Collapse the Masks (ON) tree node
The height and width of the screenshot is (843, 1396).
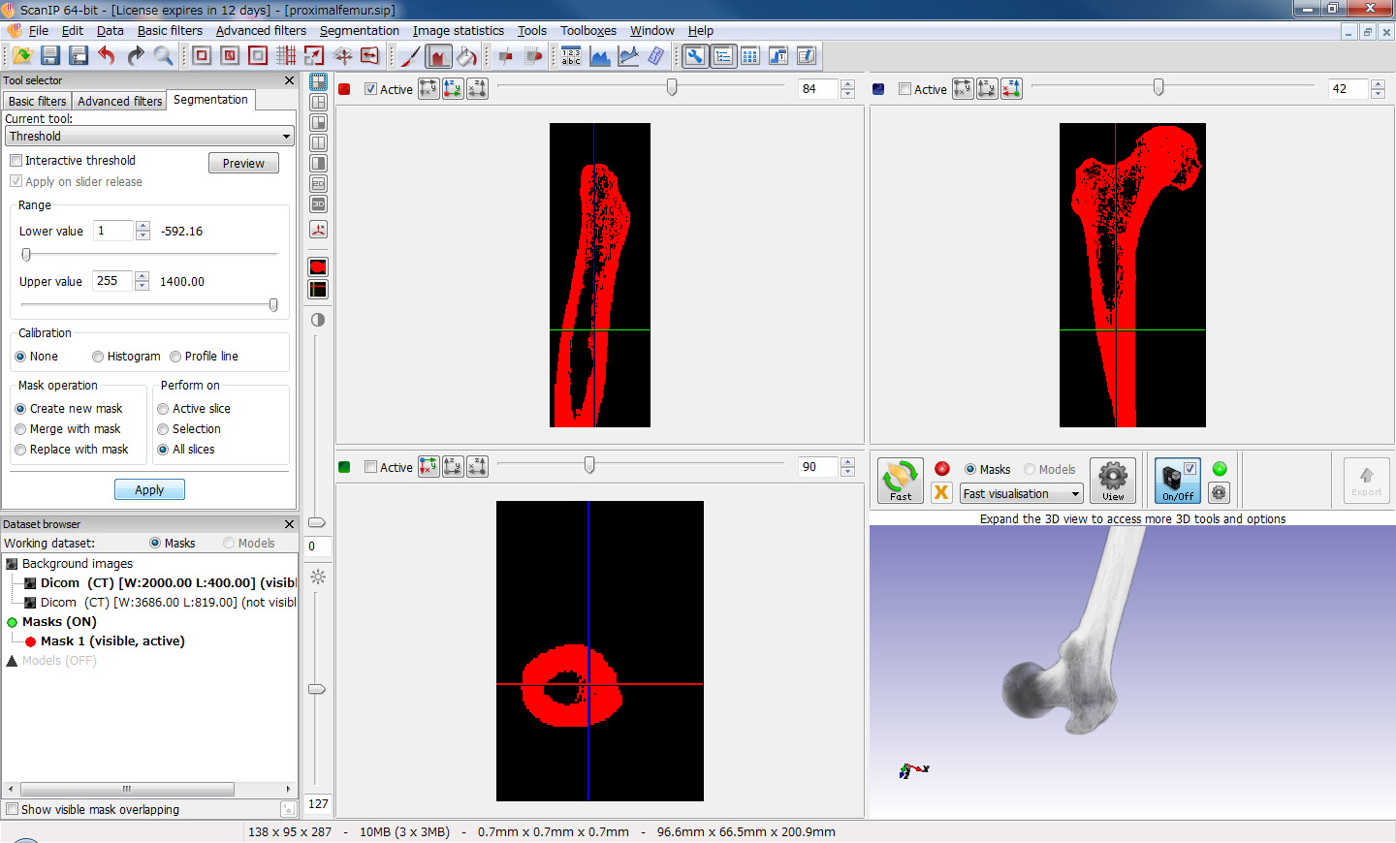coord(13,622)
